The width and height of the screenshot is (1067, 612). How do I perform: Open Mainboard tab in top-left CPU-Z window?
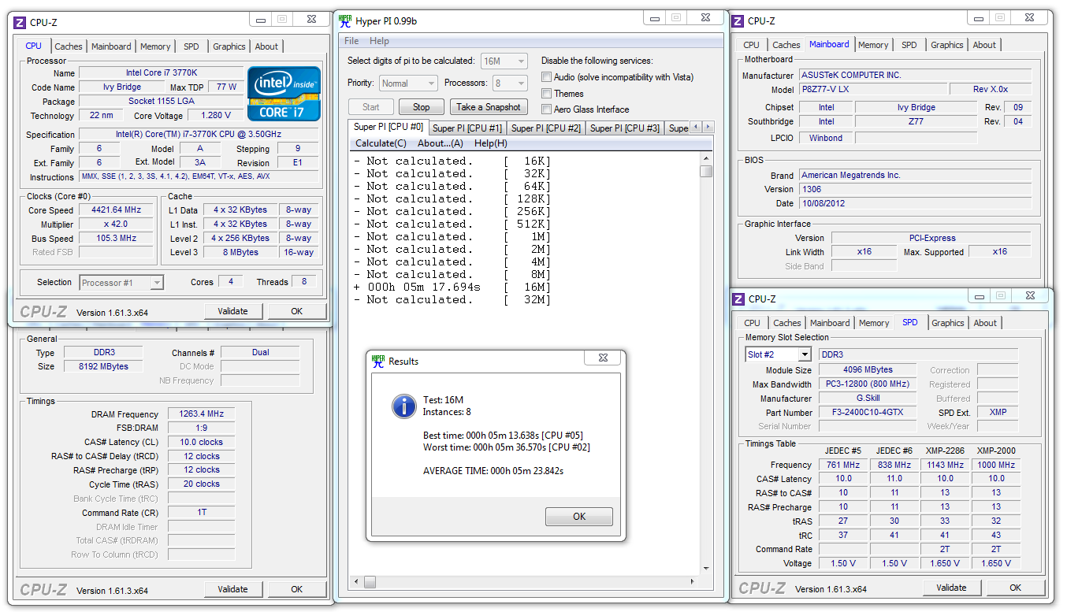pyautogui.click(x=111, y=46)
